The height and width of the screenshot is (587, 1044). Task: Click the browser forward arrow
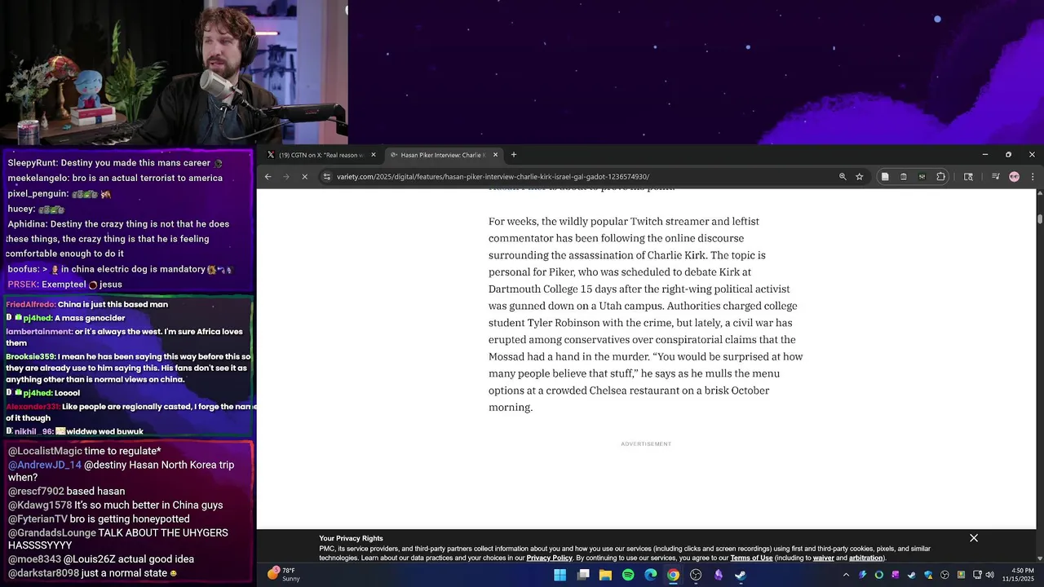click(x=286, y=176)
